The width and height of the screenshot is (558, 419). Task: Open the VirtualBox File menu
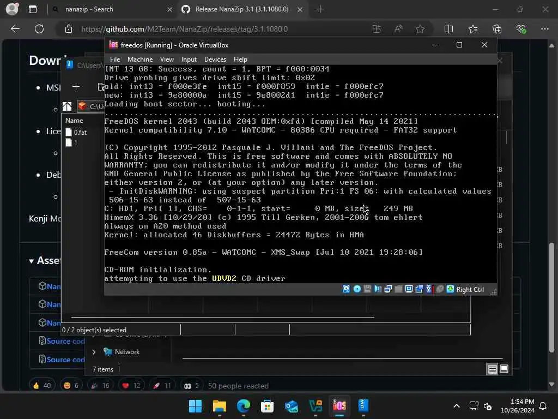(x=115, y=59)
